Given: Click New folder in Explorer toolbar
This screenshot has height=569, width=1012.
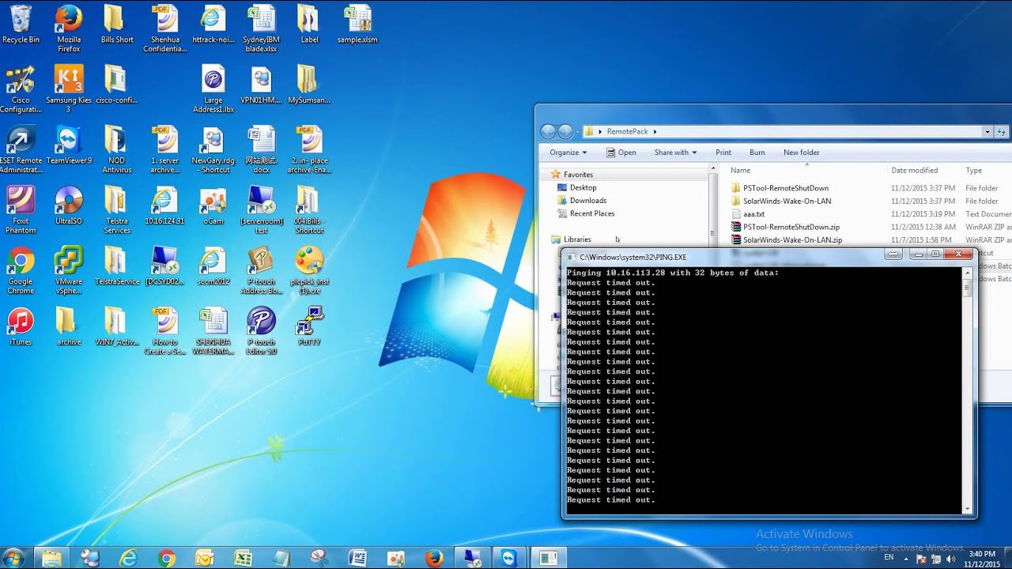Looking at the screenshot, I should (x=801, y=153).
